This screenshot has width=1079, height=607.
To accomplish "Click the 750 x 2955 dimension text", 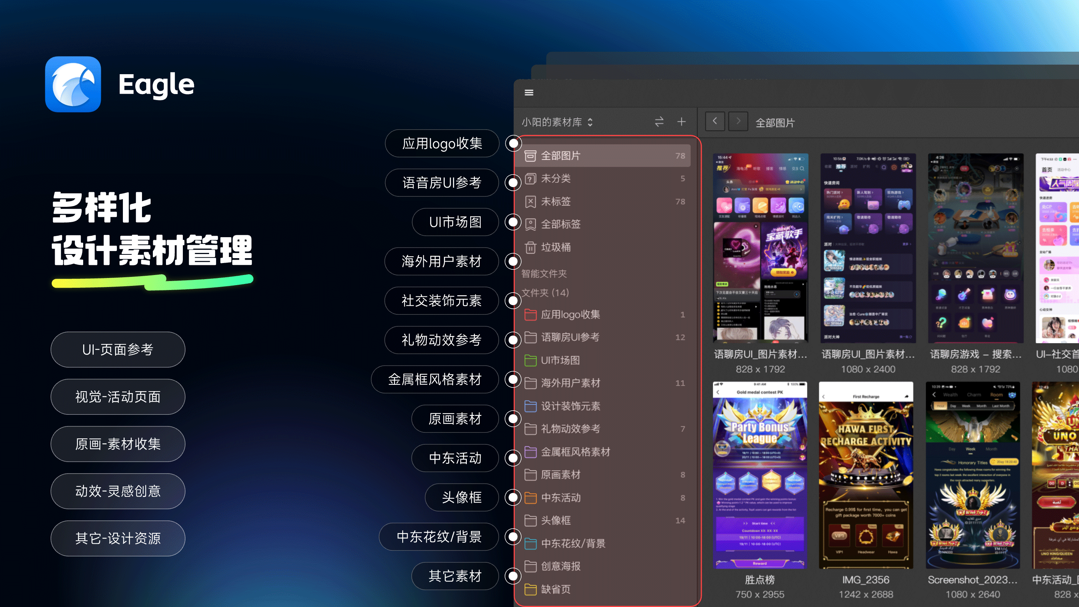I will click(760, 594).
